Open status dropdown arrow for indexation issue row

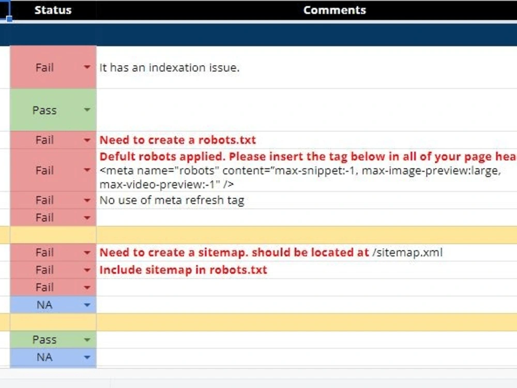click(x=87, y=67)
